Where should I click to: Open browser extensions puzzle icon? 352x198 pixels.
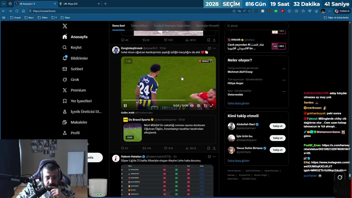pyautogui.click(x=289, y=11)
